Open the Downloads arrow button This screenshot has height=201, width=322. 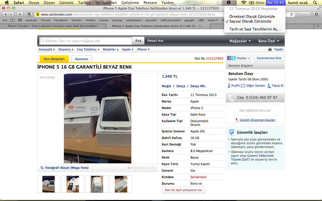[x=316, y=14]
